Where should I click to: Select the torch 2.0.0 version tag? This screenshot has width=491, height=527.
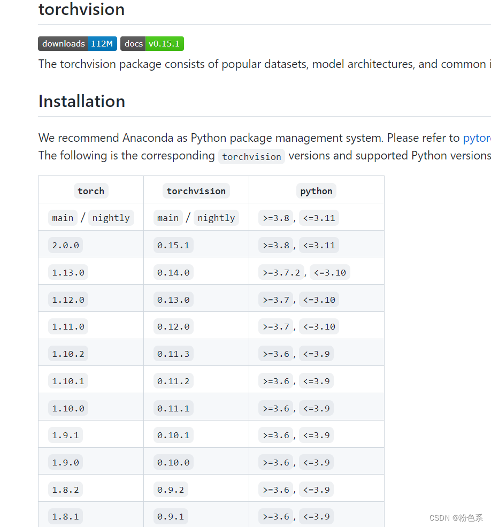click(65, 245)
